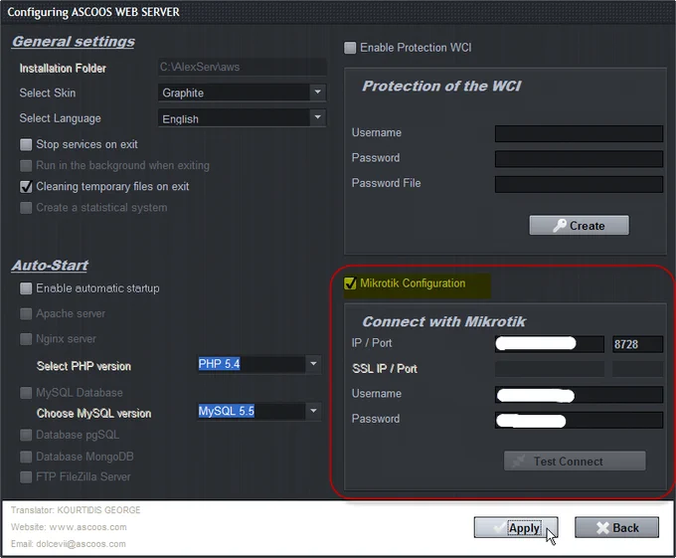Uncheck Cleaning temporary files on exit
Image resolution: width=676 pixels, height=558 pixels.
click(x=26, y=187)
